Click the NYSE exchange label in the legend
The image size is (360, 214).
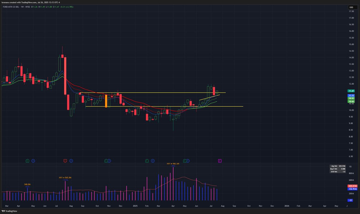coord(28,7)
